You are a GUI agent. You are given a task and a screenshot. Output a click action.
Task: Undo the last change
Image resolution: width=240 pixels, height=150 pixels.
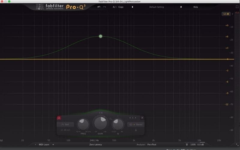tap(99, 7)
